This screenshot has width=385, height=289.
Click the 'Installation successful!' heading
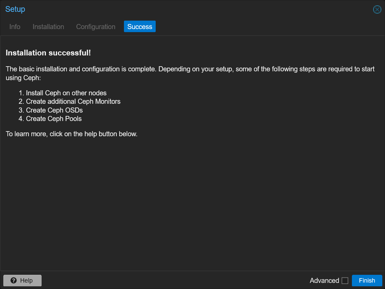click(x=48, y=53)
